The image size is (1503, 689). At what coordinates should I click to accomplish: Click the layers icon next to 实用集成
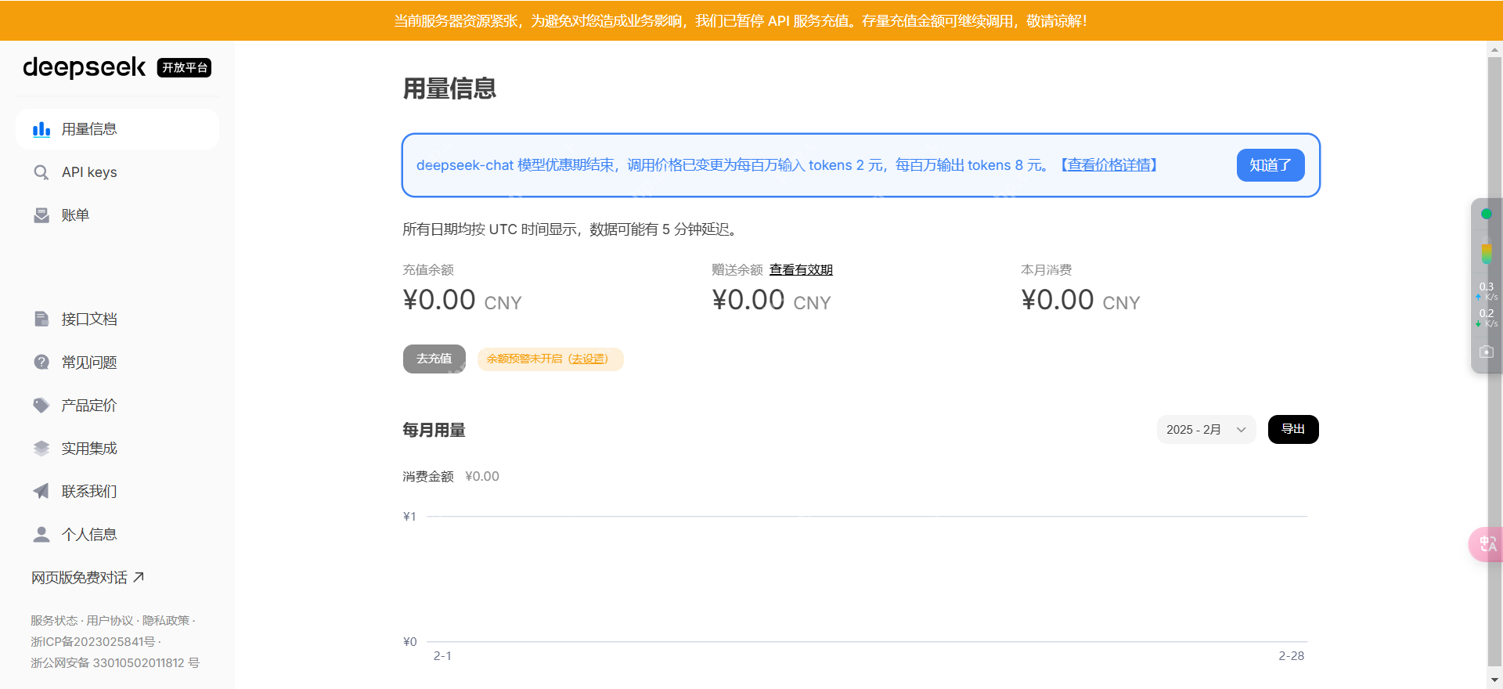click(x=41, y=449)
